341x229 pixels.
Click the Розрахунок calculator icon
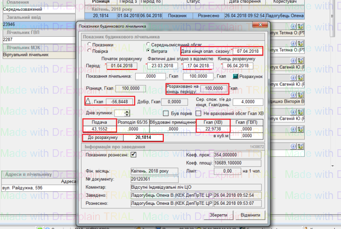(x=236, y=77)
